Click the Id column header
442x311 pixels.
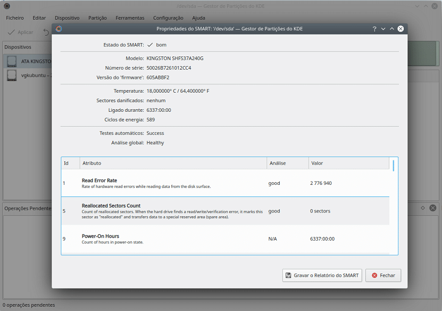point(70,163)
